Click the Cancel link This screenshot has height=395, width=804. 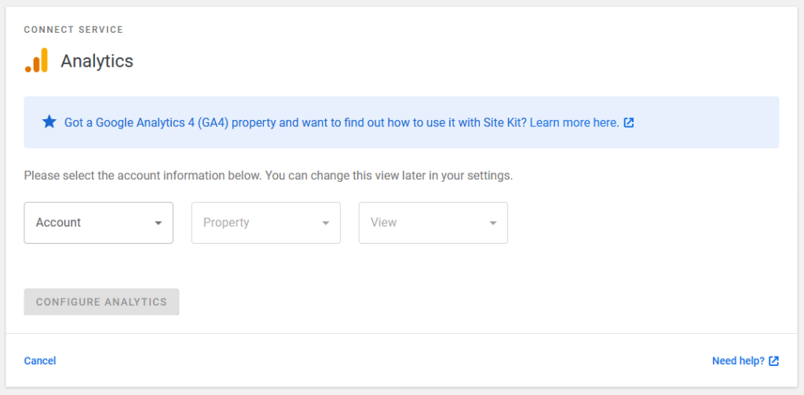[x=40, y=361]
